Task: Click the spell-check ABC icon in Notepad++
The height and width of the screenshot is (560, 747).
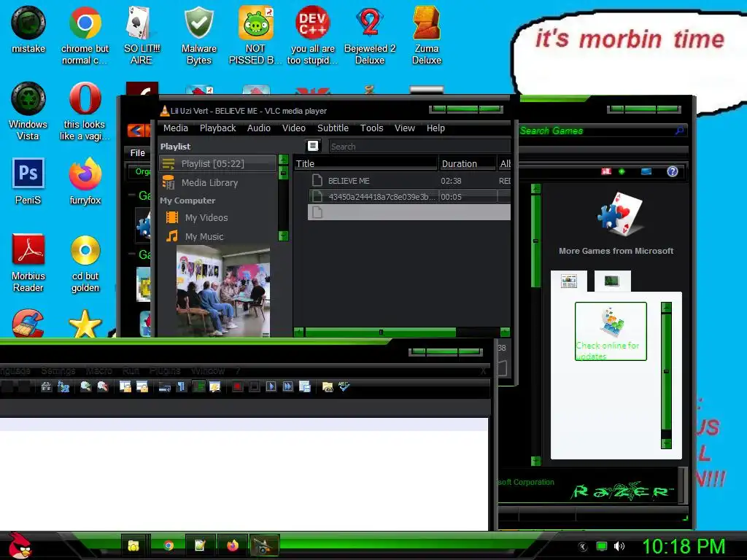Action: coord(344,386)
